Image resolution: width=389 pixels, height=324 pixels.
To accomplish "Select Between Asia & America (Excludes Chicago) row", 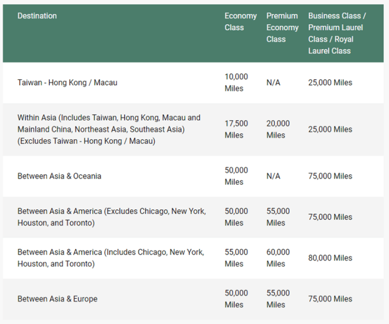I will [x=193, y=217].
